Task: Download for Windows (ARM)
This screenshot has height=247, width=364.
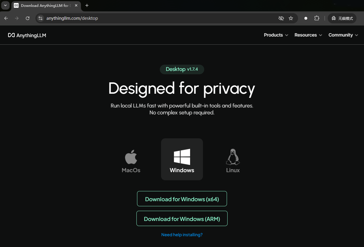Action: (x=182, y=219)
